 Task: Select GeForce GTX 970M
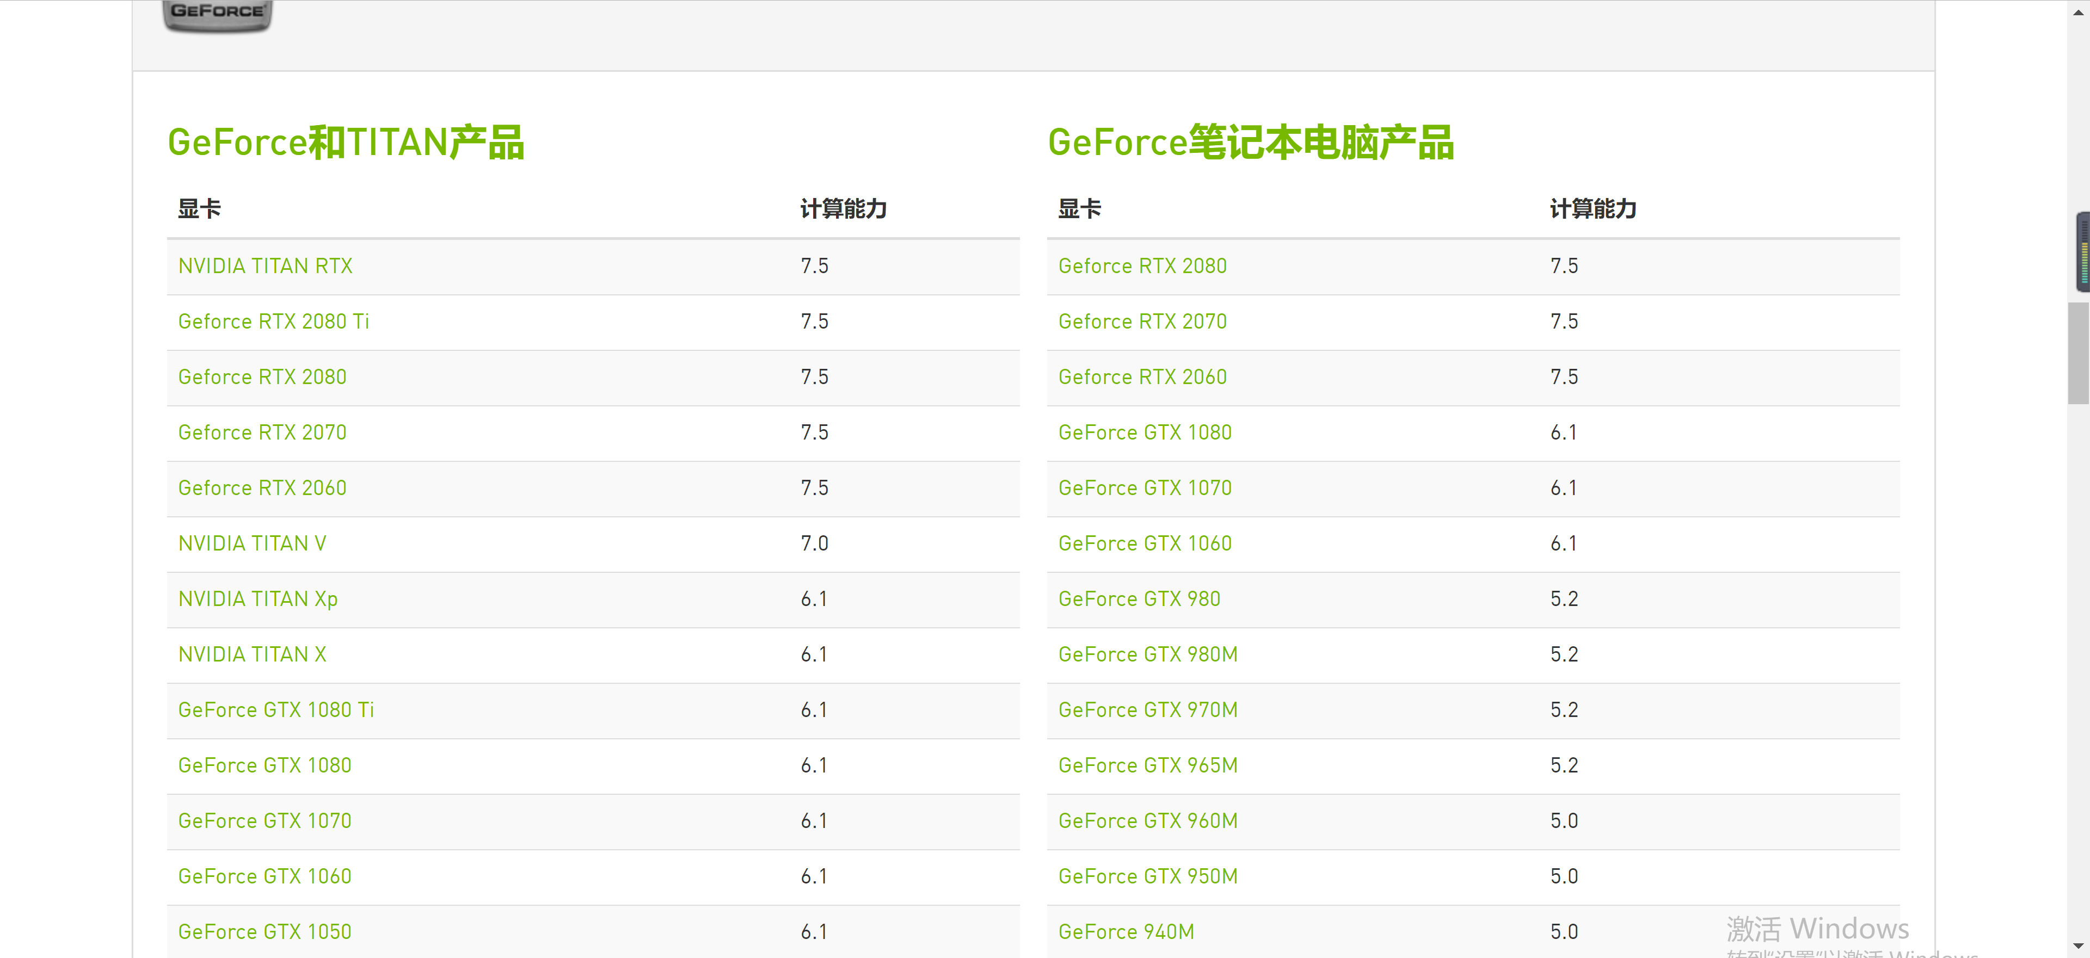(1147, 710)
